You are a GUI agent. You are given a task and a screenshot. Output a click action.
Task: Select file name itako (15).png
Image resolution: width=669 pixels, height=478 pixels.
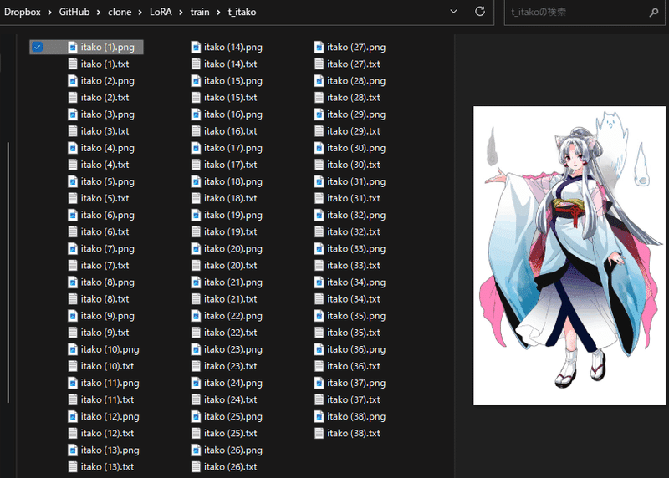(233, 80)
